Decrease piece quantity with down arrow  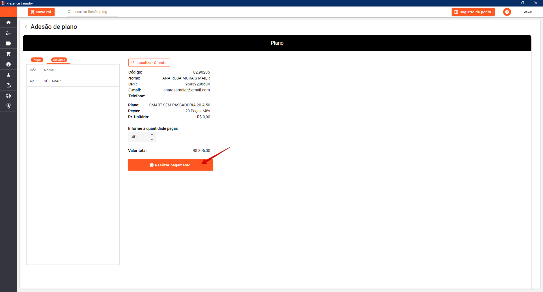(152, 139)
